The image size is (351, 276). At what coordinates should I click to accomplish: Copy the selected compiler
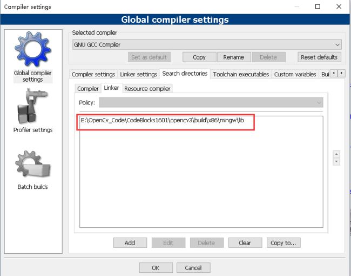point(199,57)
